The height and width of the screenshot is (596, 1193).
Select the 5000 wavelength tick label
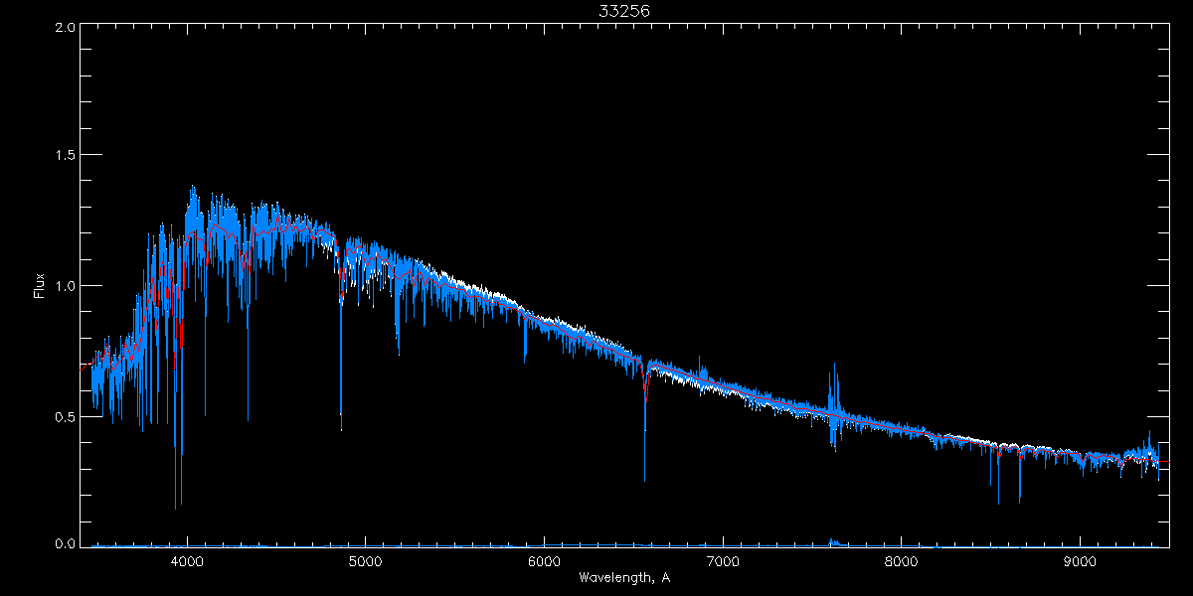pyautogui.click(x=366, y=560)
